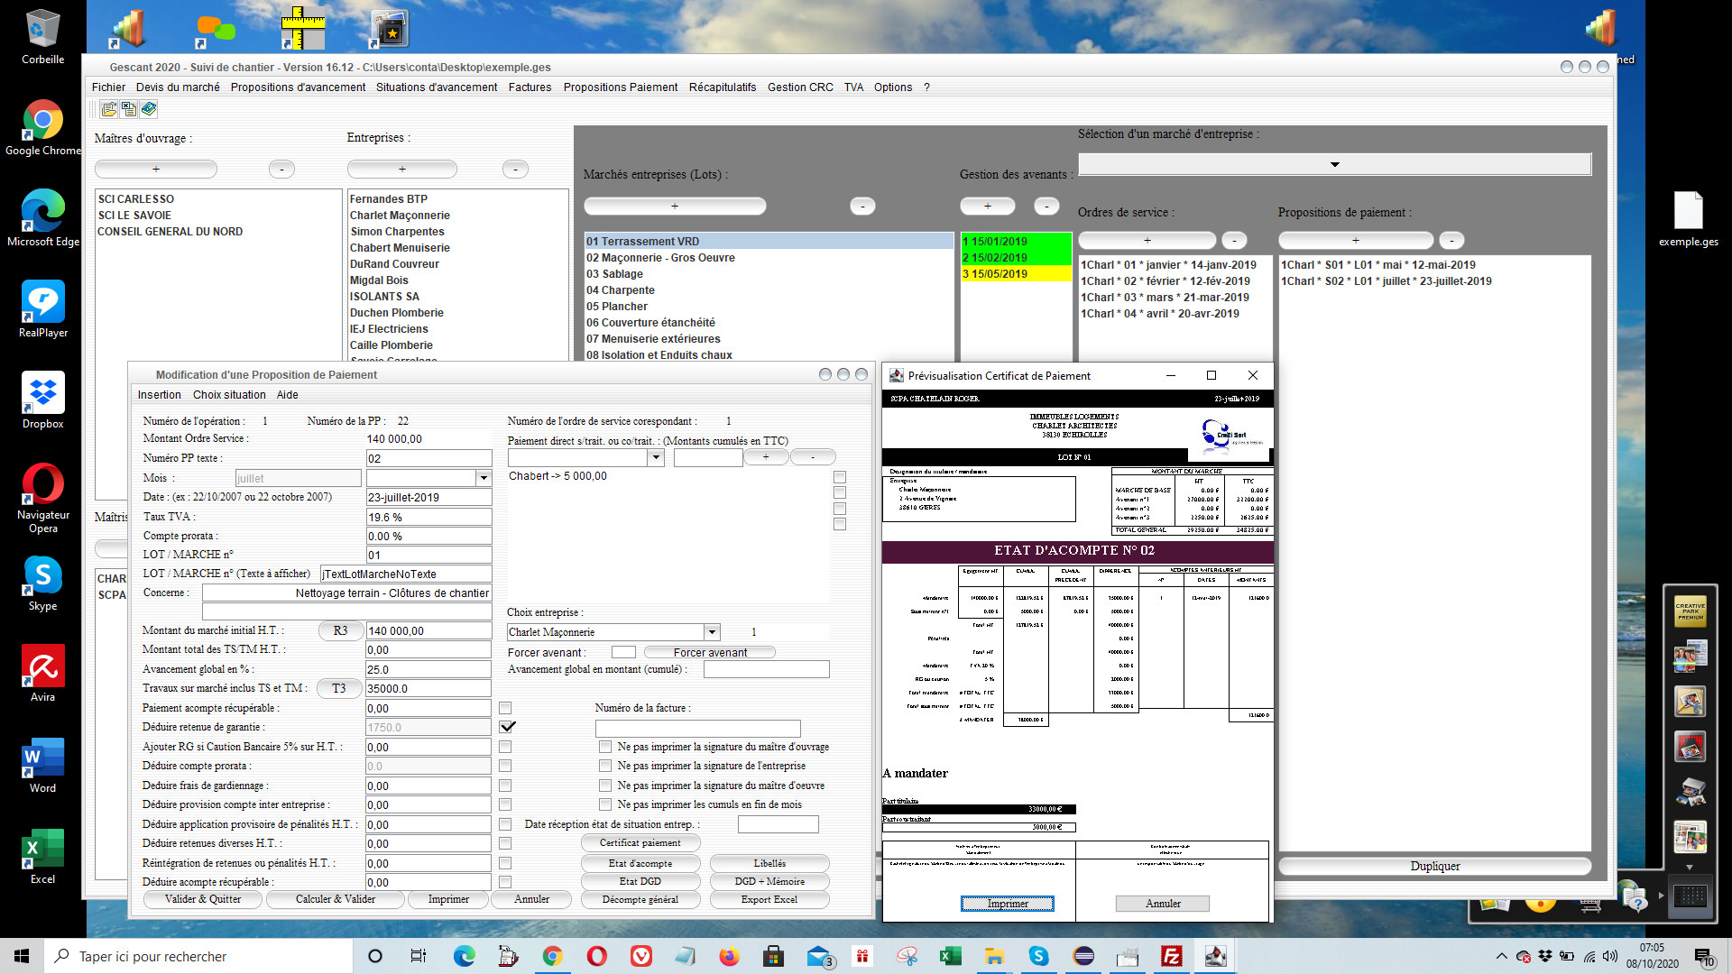Open the help book toolbar icon

pos(149,109)
